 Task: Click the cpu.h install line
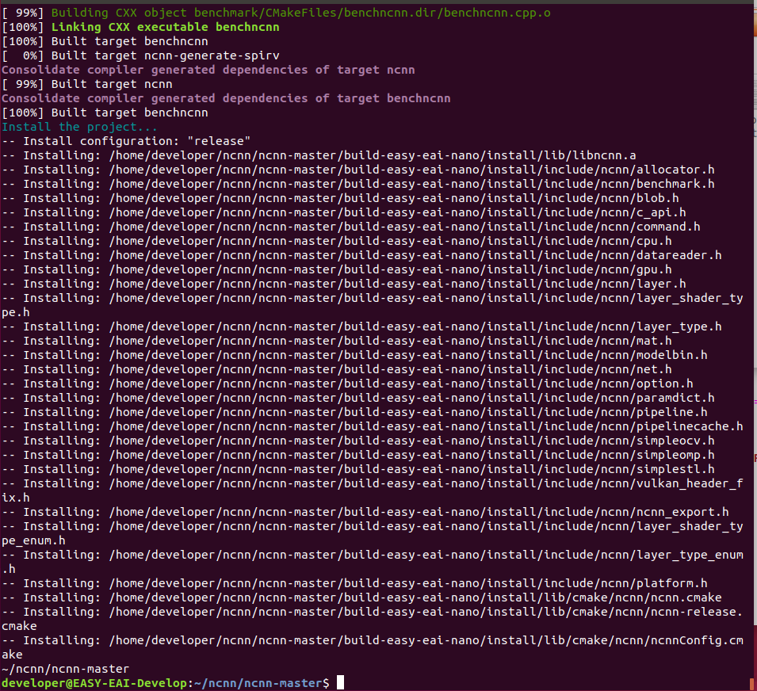pos(337,241)
